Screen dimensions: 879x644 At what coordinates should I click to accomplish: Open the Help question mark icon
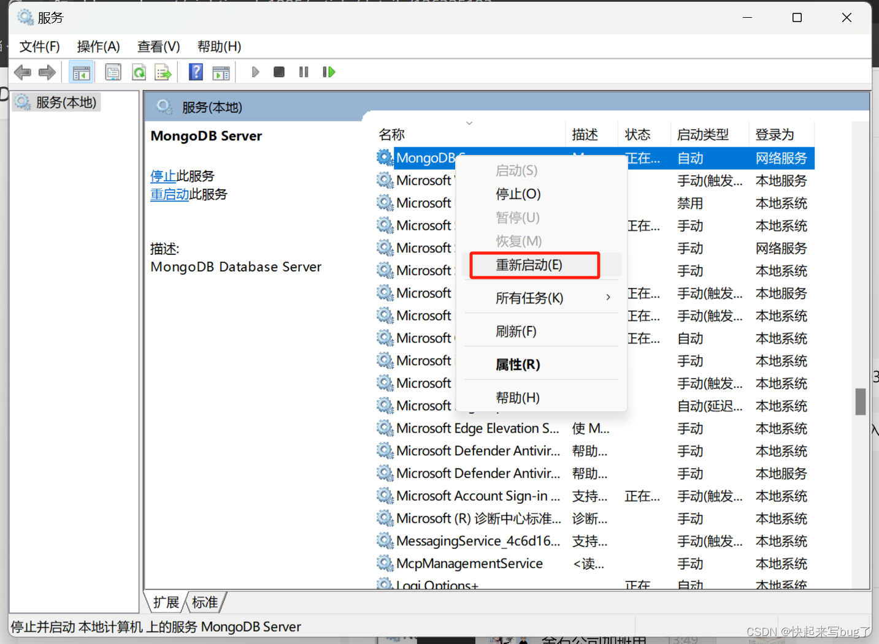click(x=196, y=72)
